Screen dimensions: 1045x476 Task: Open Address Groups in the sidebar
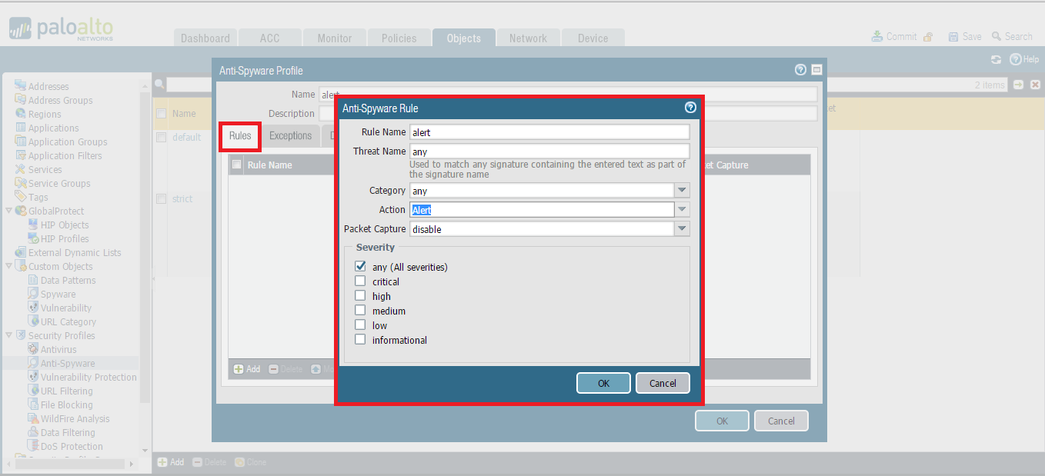point(61,100)
